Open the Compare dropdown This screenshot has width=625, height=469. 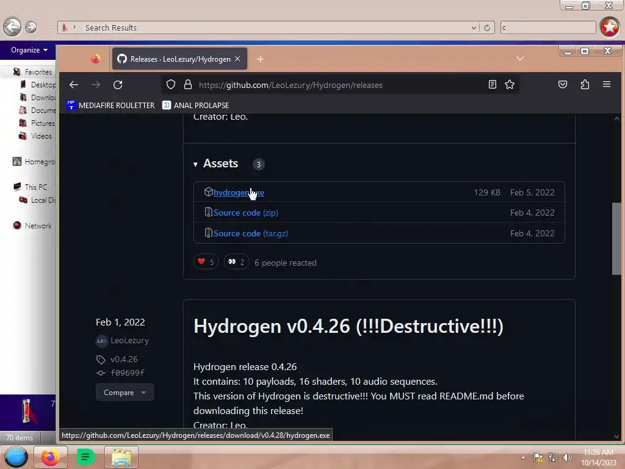point(125,393)
